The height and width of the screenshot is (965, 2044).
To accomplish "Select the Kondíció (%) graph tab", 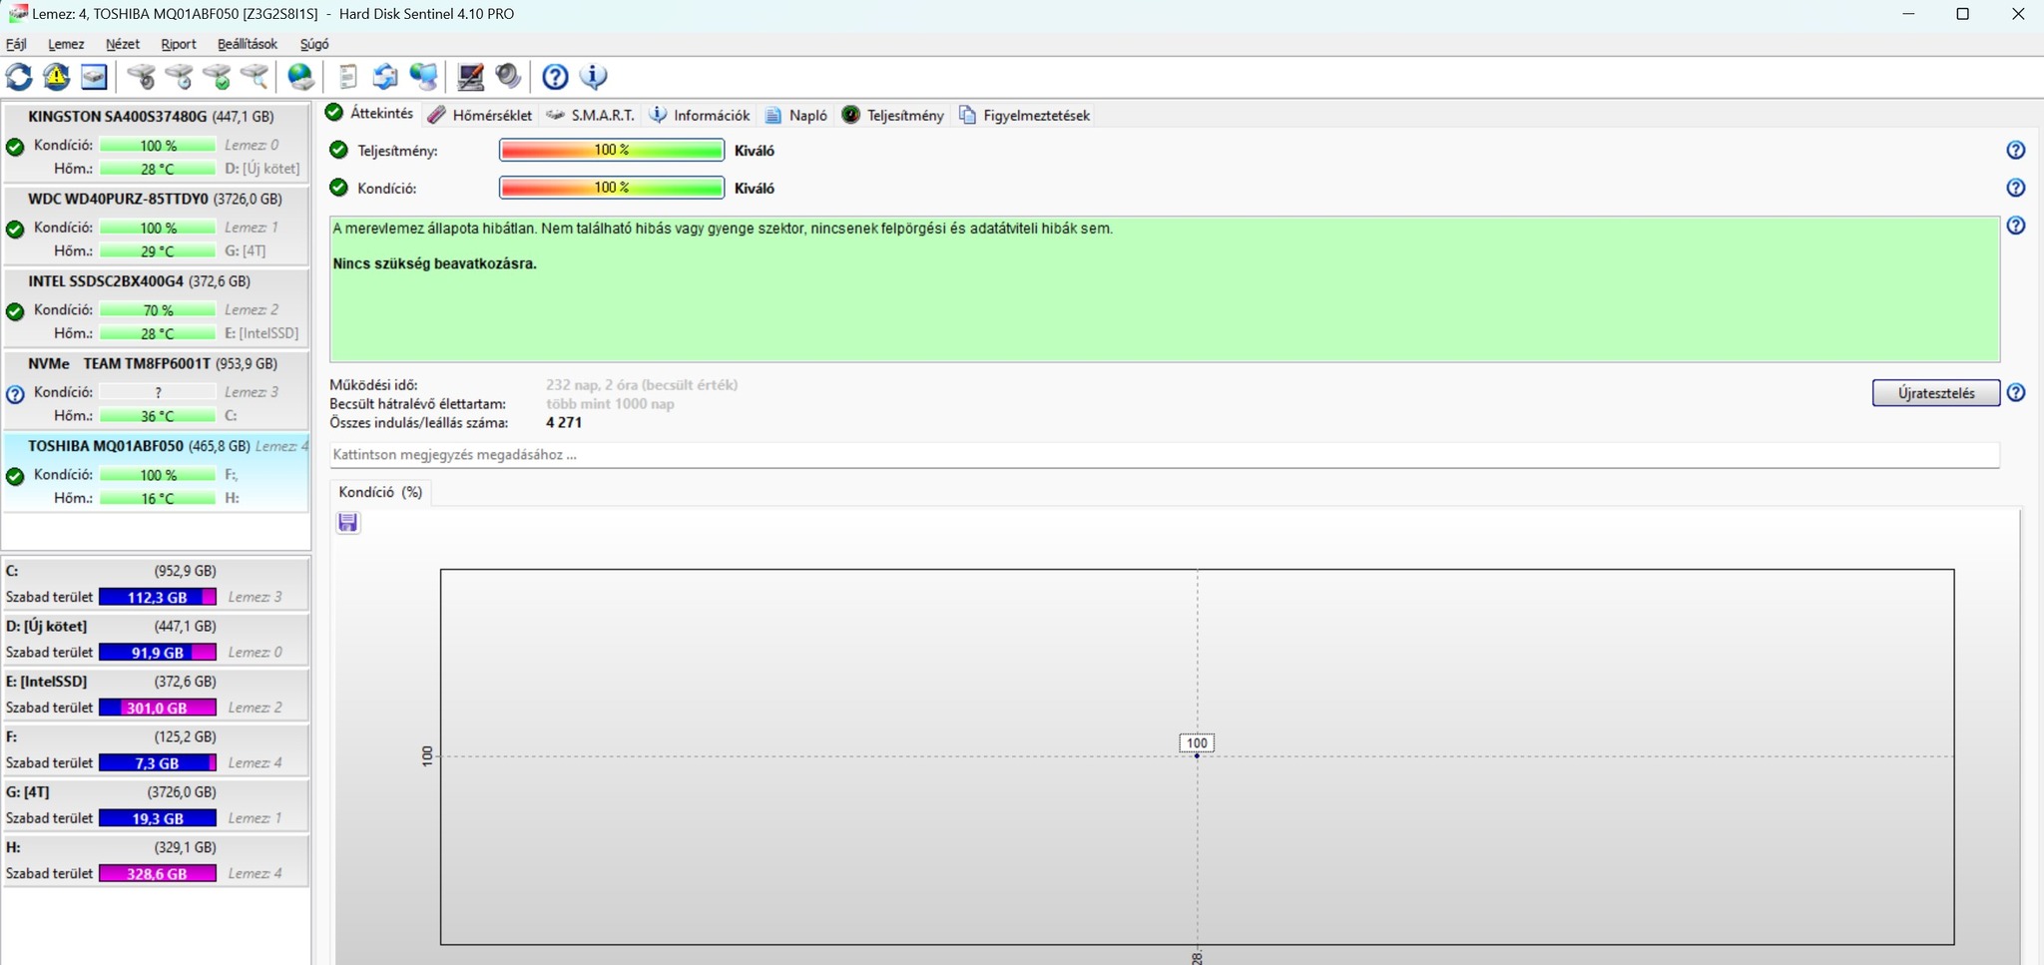I will [380, 492].
